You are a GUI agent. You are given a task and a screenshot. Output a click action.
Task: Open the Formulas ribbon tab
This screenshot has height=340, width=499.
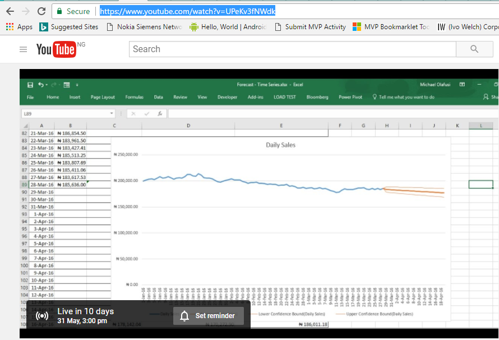coord(135,97)
